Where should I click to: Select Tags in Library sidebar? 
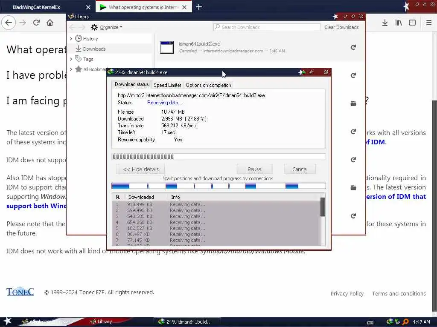pos(88,59)
